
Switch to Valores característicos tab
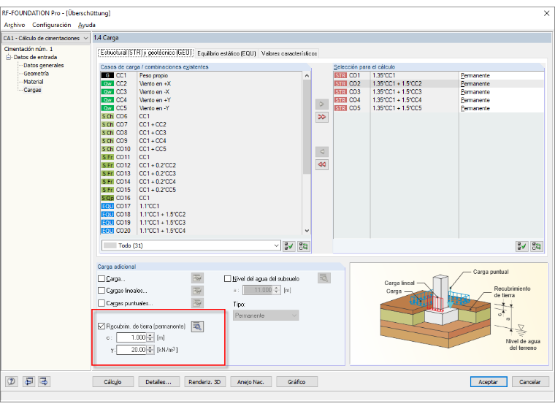coord(289,53)
